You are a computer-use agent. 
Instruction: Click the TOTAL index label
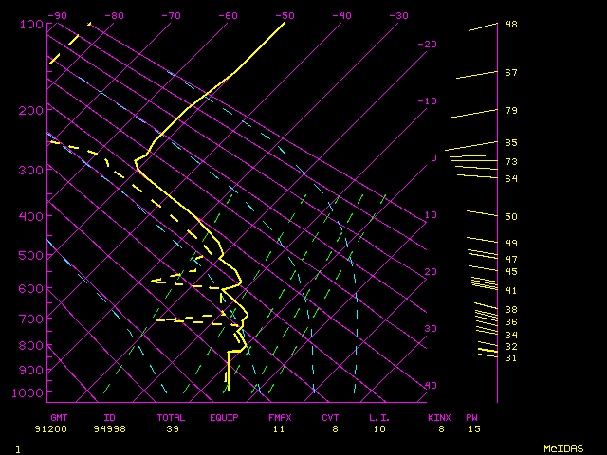coord(171,417)
